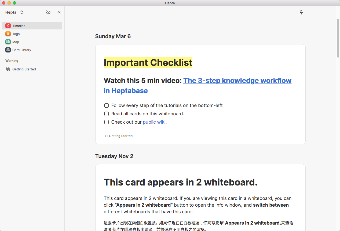Viewport: 340px width, 231px height.
Task: Check 'Read all cards on this whiteboard' box
Action: pyautogui.click(x=107, y=114)
